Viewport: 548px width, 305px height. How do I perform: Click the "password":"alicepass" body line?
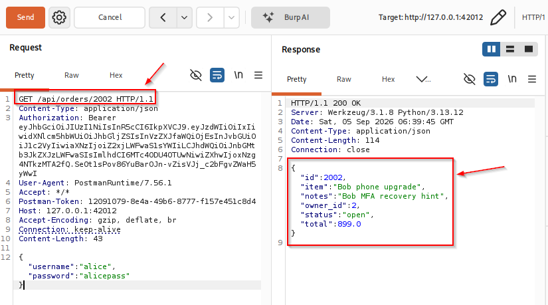point(78,276)
